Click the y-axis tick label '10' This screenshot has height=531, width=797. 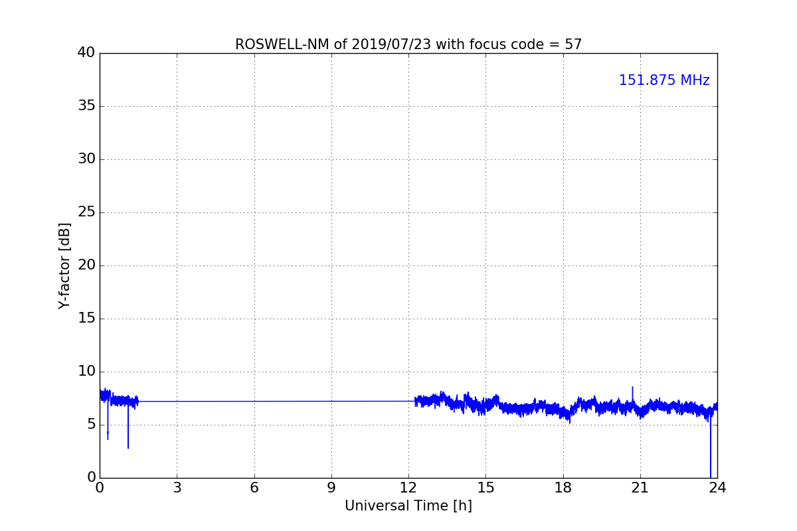(x=86, y=371)
